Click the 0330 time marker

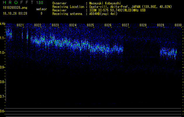click(178, 25)
